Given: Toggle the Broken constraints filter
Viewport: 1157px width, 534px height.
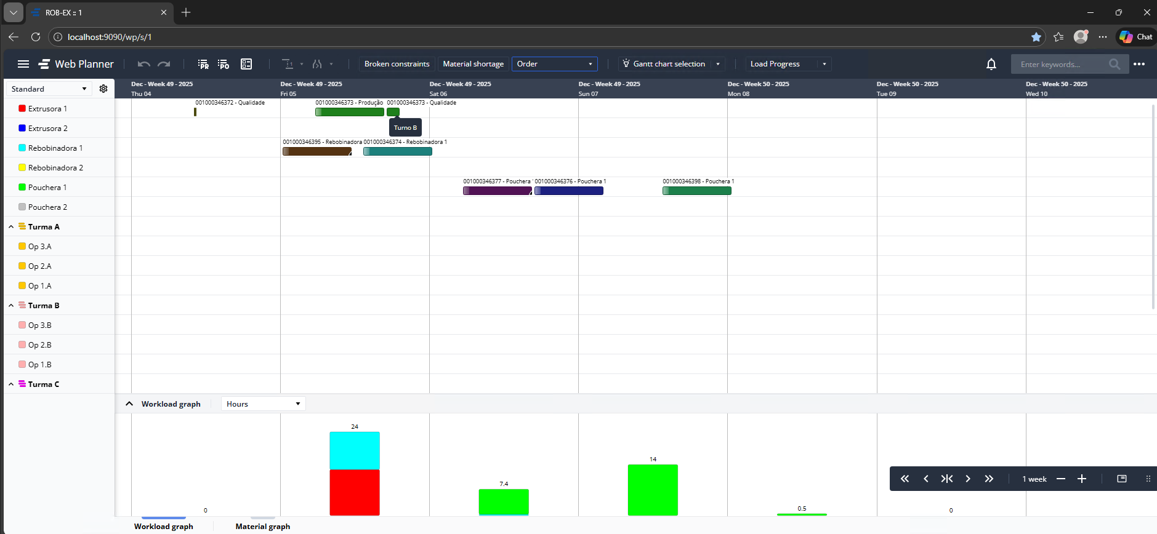Looking at the screenshot, I should (x=397, y=64).
